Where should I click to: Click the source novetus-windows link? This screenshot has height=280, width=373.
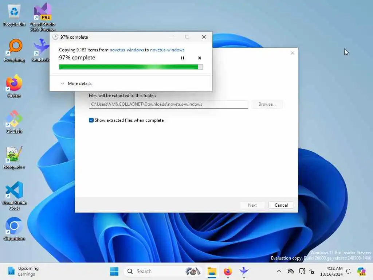126,50
